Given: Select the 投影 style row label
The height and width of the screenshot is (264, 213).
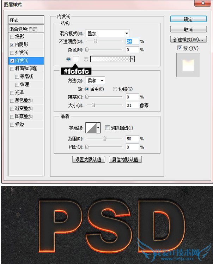Looking at the screenshot, I should click(x=19, y=36).
